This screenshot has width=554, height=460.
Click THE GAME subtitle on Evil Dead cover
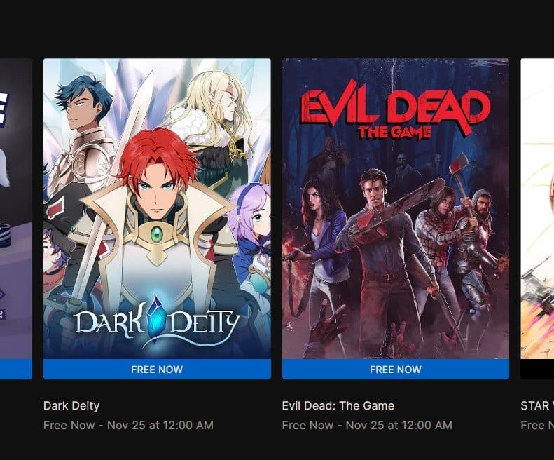tap(395, 133)
